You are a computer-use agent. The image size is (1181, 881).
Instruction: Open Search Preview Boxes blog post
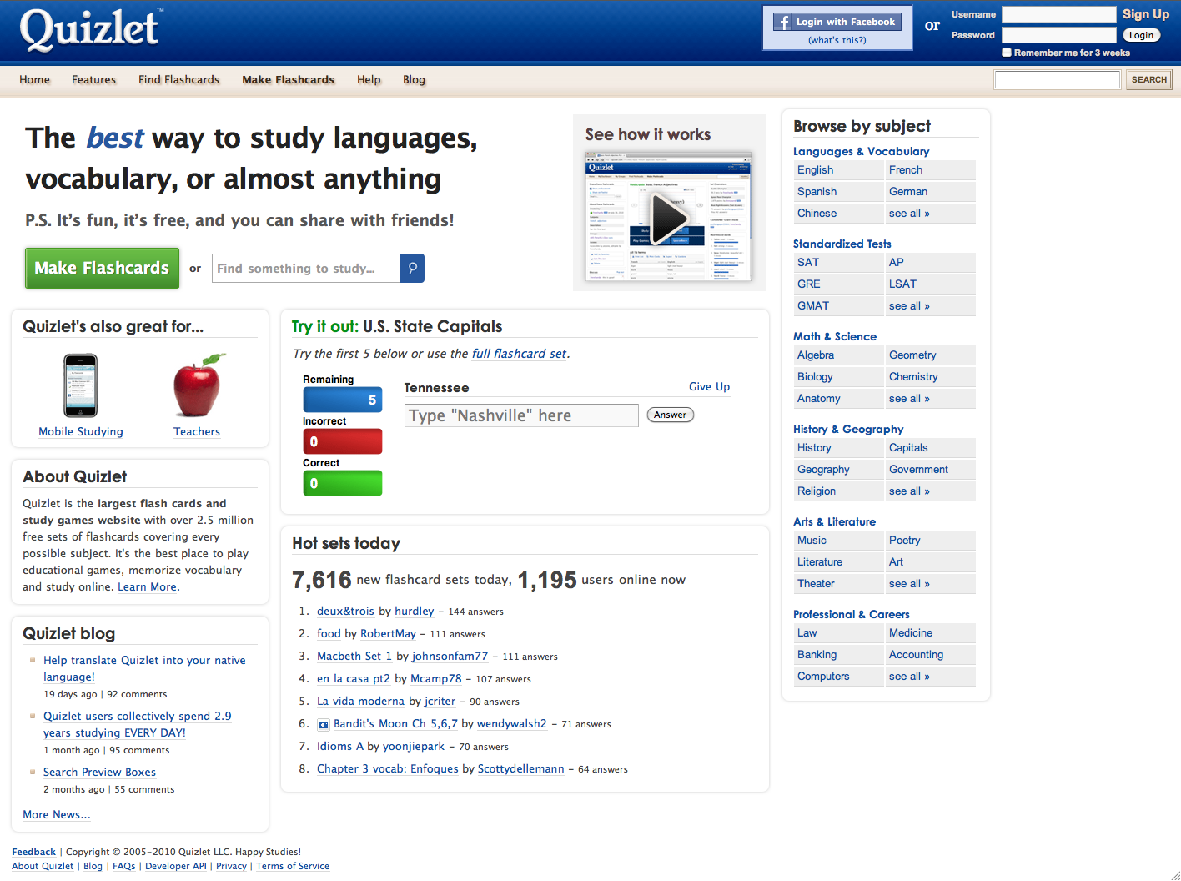click(99, 772)
